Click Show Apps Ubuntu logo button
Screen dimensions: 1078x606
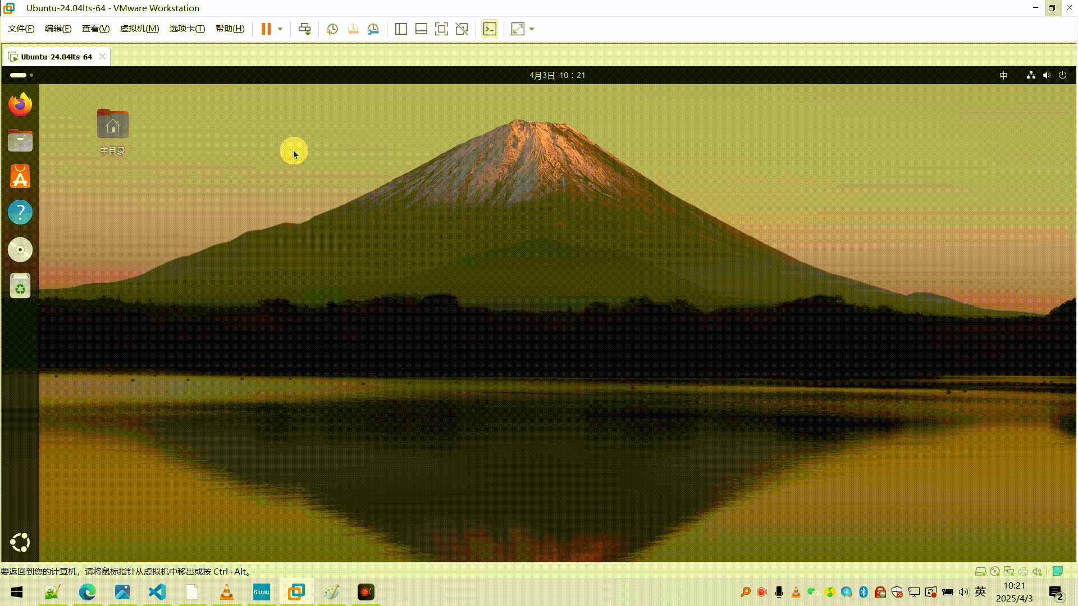click(20, 542)
